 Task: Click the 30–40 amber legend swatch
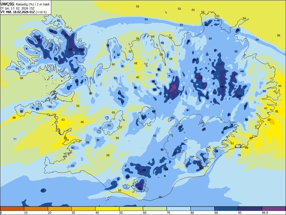point(84,209)
